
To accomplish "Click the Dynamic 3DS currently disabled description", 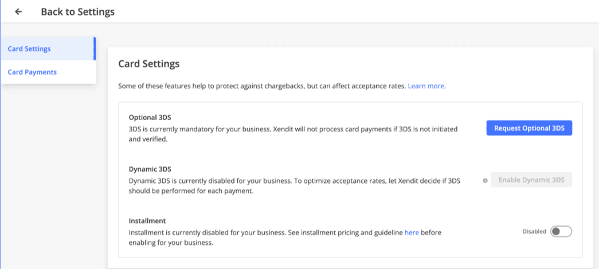I will coord(295,186).
